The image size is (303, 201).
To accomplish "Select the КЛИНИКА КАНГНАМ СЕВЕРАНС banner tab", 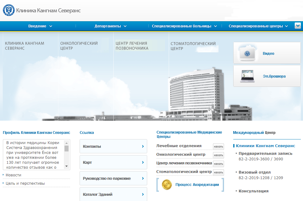I will point(25,46).
